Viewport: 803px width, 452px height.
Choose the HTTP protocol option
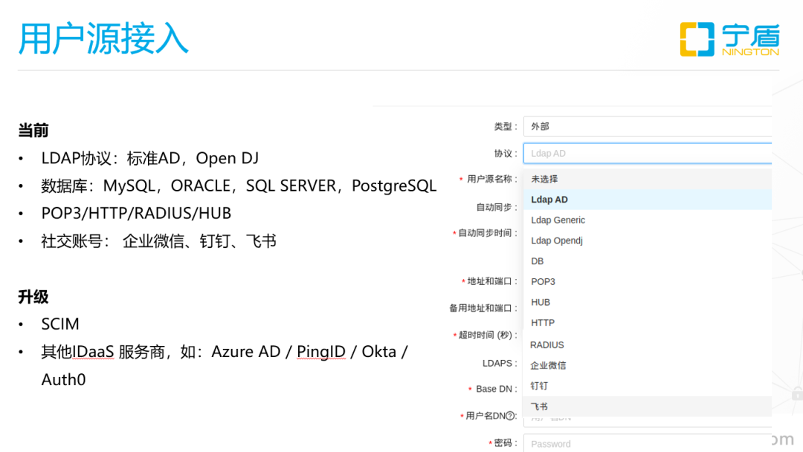pyautogui.click(x=648, y=323)
